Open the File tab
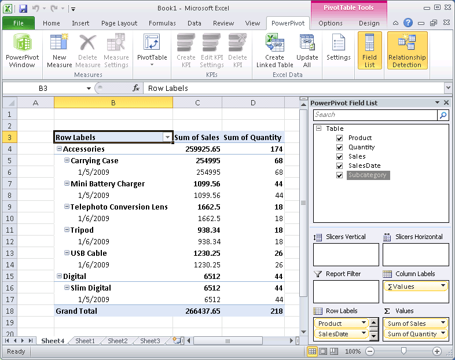 click(x=19, y=23)
